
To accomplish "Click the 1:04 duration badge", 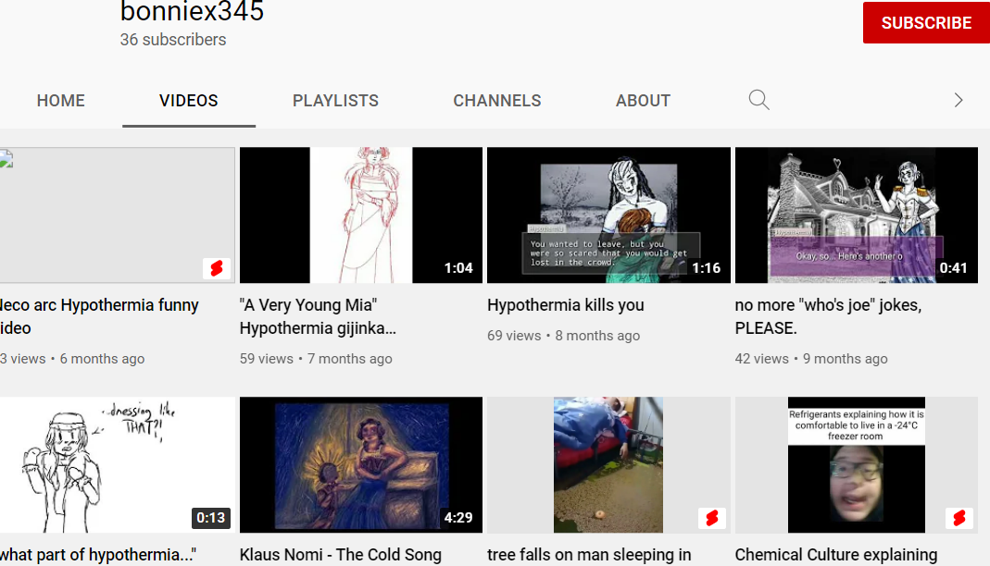I will tap(458, 268).
